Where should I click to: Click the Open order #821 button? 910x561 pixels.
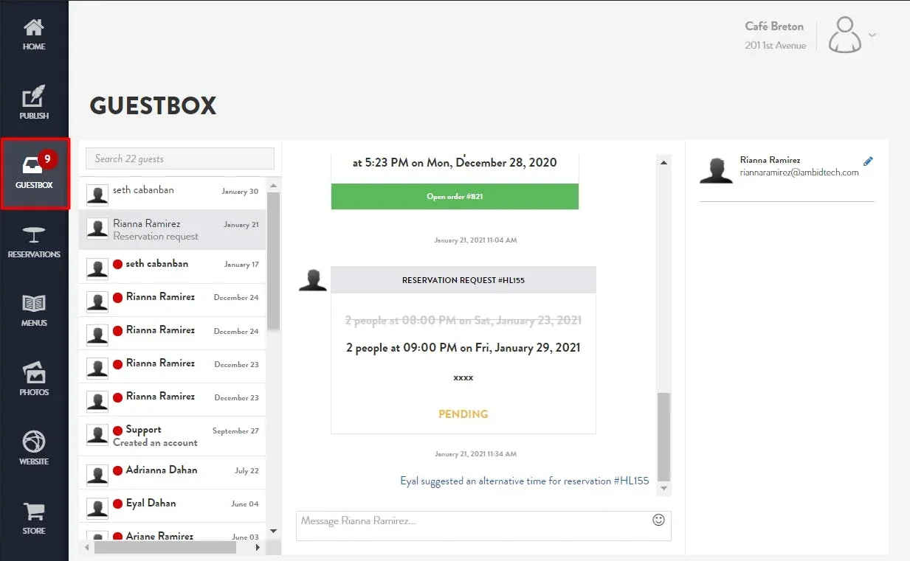coord(455,197)
